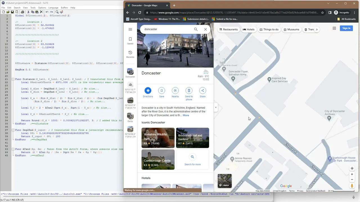Click the Redo arrow in SciTE toolbar

[x=51, y=12]
